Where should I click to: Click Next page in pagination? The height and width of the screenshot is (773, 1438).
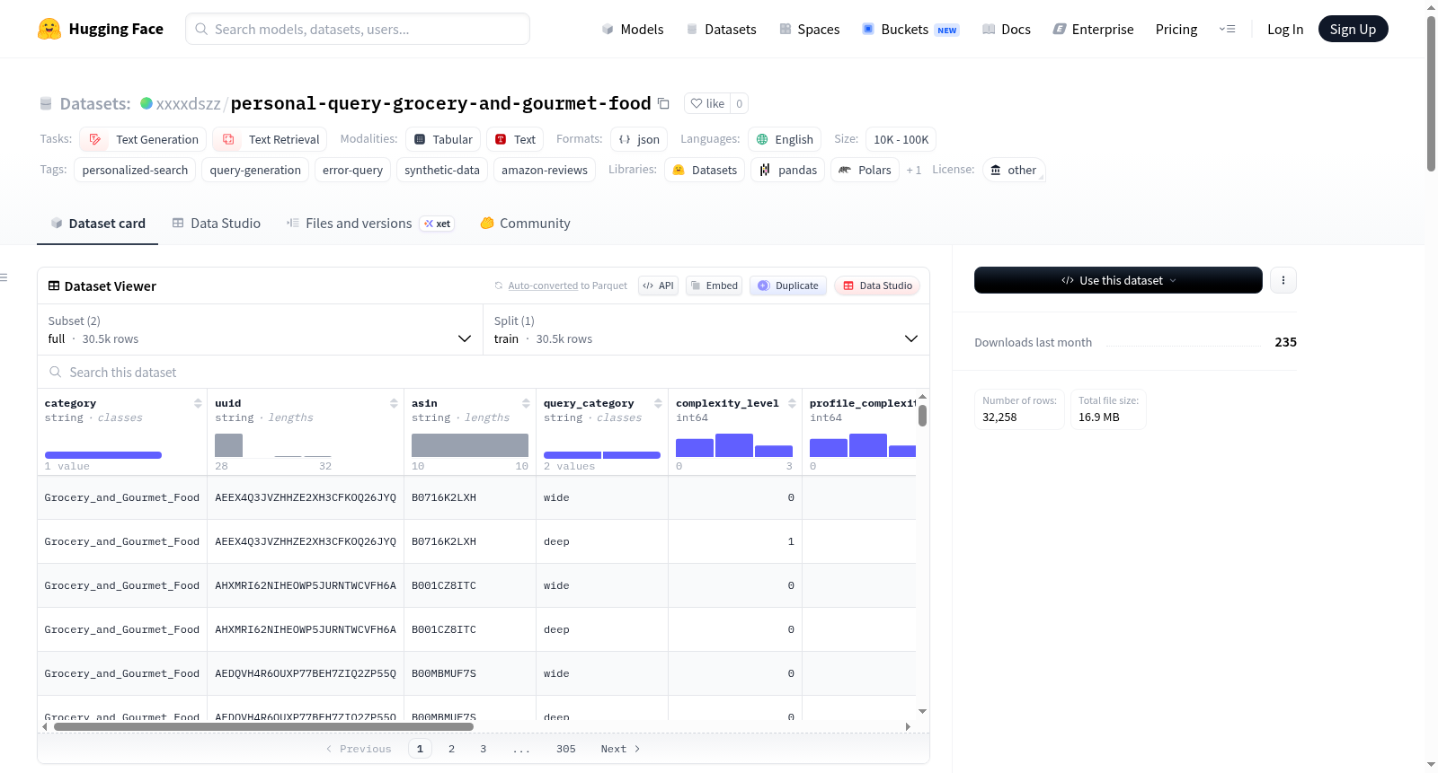[620, 749]
